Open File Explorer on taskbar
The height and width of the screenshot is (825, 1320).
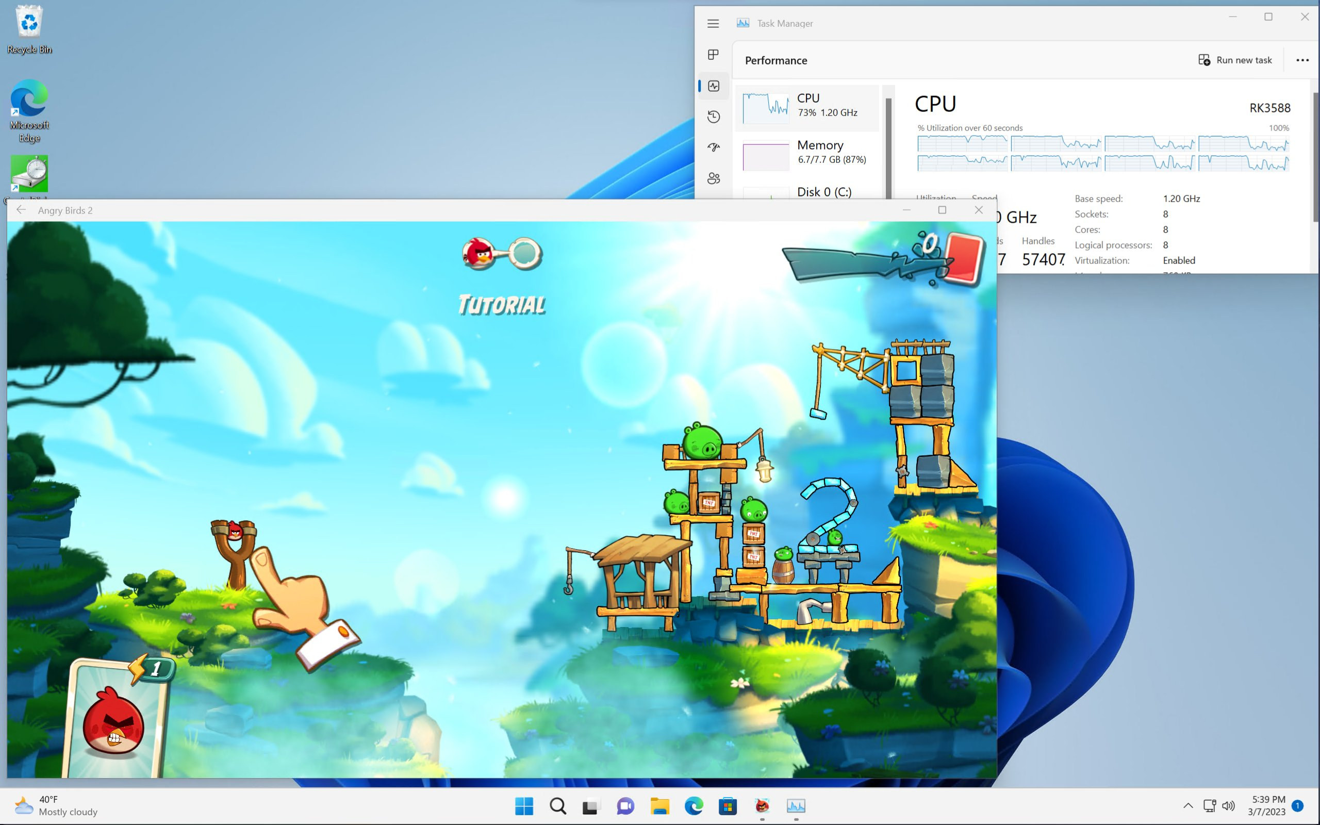tap(659, 806)
